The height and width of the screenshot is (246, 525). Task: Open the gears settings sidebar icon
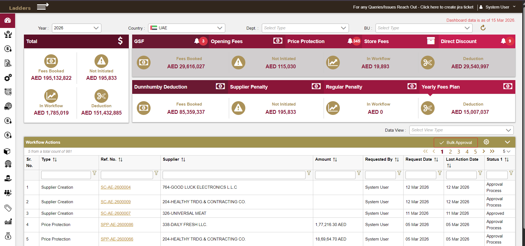[x=8, y=78]
